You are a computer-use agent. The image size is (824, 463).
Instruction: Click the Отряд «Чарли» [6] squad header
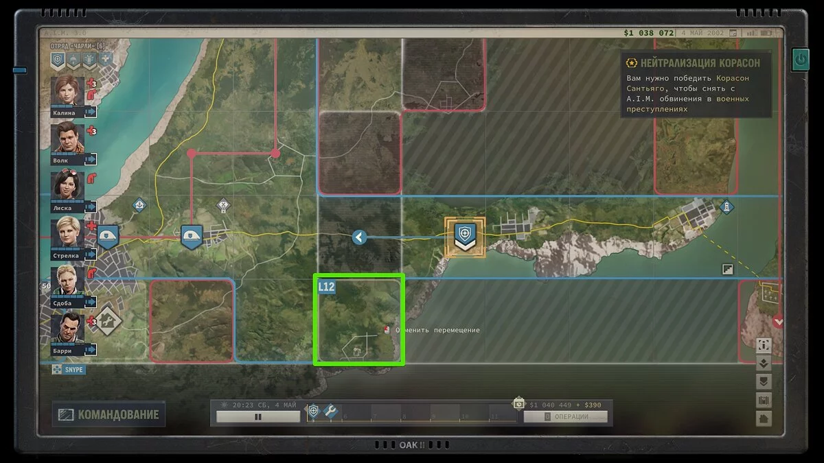(x=78, y=46)
